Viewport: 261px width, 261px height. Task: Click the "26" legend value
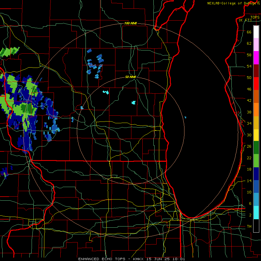point(249,146)
